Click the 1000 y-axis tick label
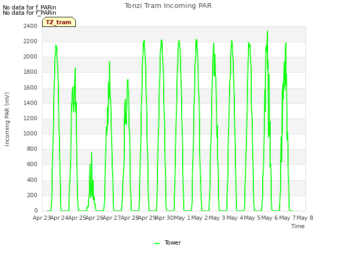Viewport: 337px width, 253px height. [31, 133]
